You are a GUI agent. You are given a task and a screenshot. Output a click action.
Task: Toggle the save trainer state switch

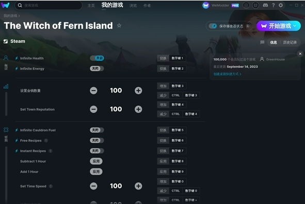(213, 26)
